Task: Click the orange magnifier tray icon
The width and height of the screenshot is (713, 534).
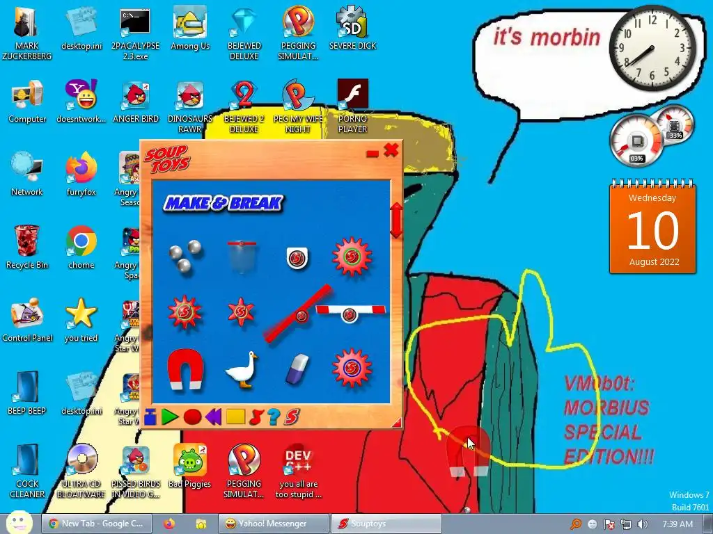Action: [x=576, y=524]
